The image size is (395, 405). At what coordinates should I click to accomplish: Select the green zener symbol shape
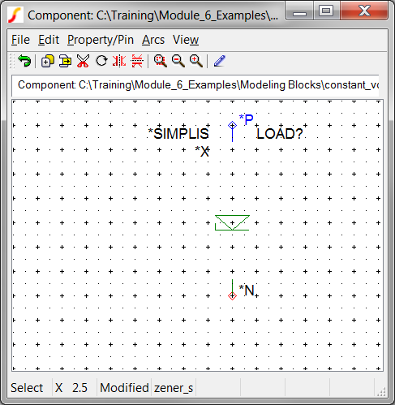(x=232, y=222)
